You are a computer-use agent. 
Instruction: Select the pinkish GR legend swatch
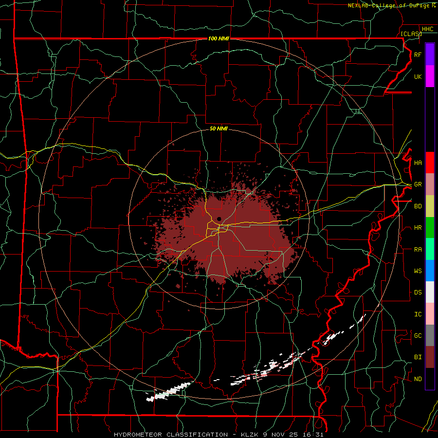click(430, 184)
